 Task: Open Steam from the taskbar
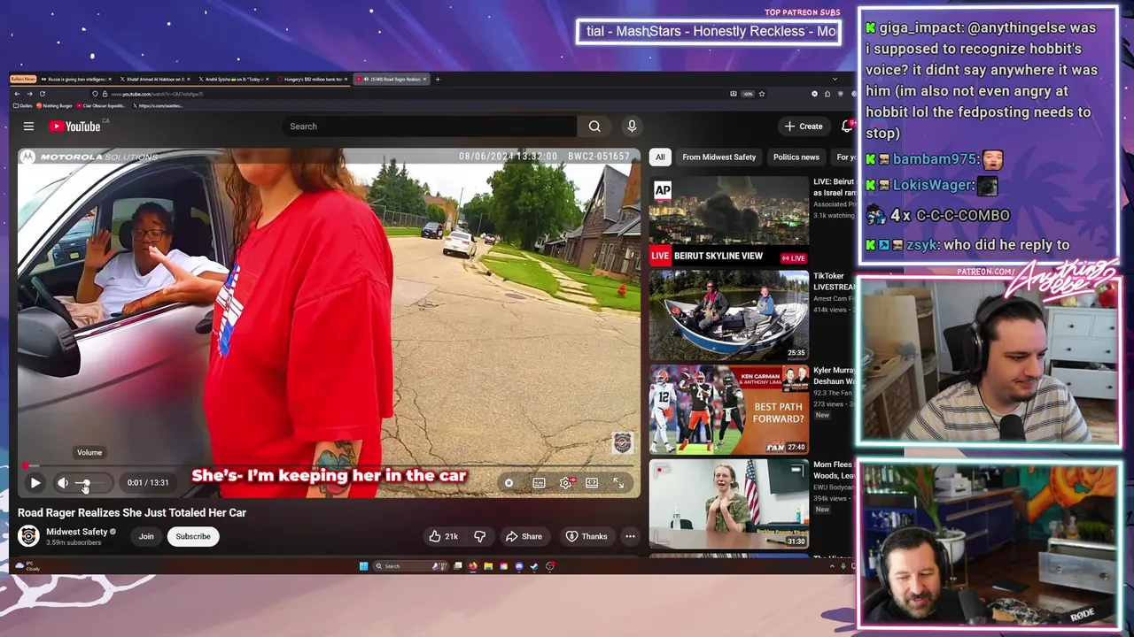pos(534,566)
